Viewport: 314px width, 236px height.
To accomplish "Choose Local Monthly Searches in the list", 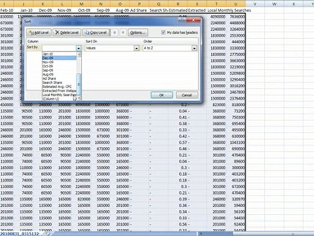I will pyautogui.click(x=59, y=95).
